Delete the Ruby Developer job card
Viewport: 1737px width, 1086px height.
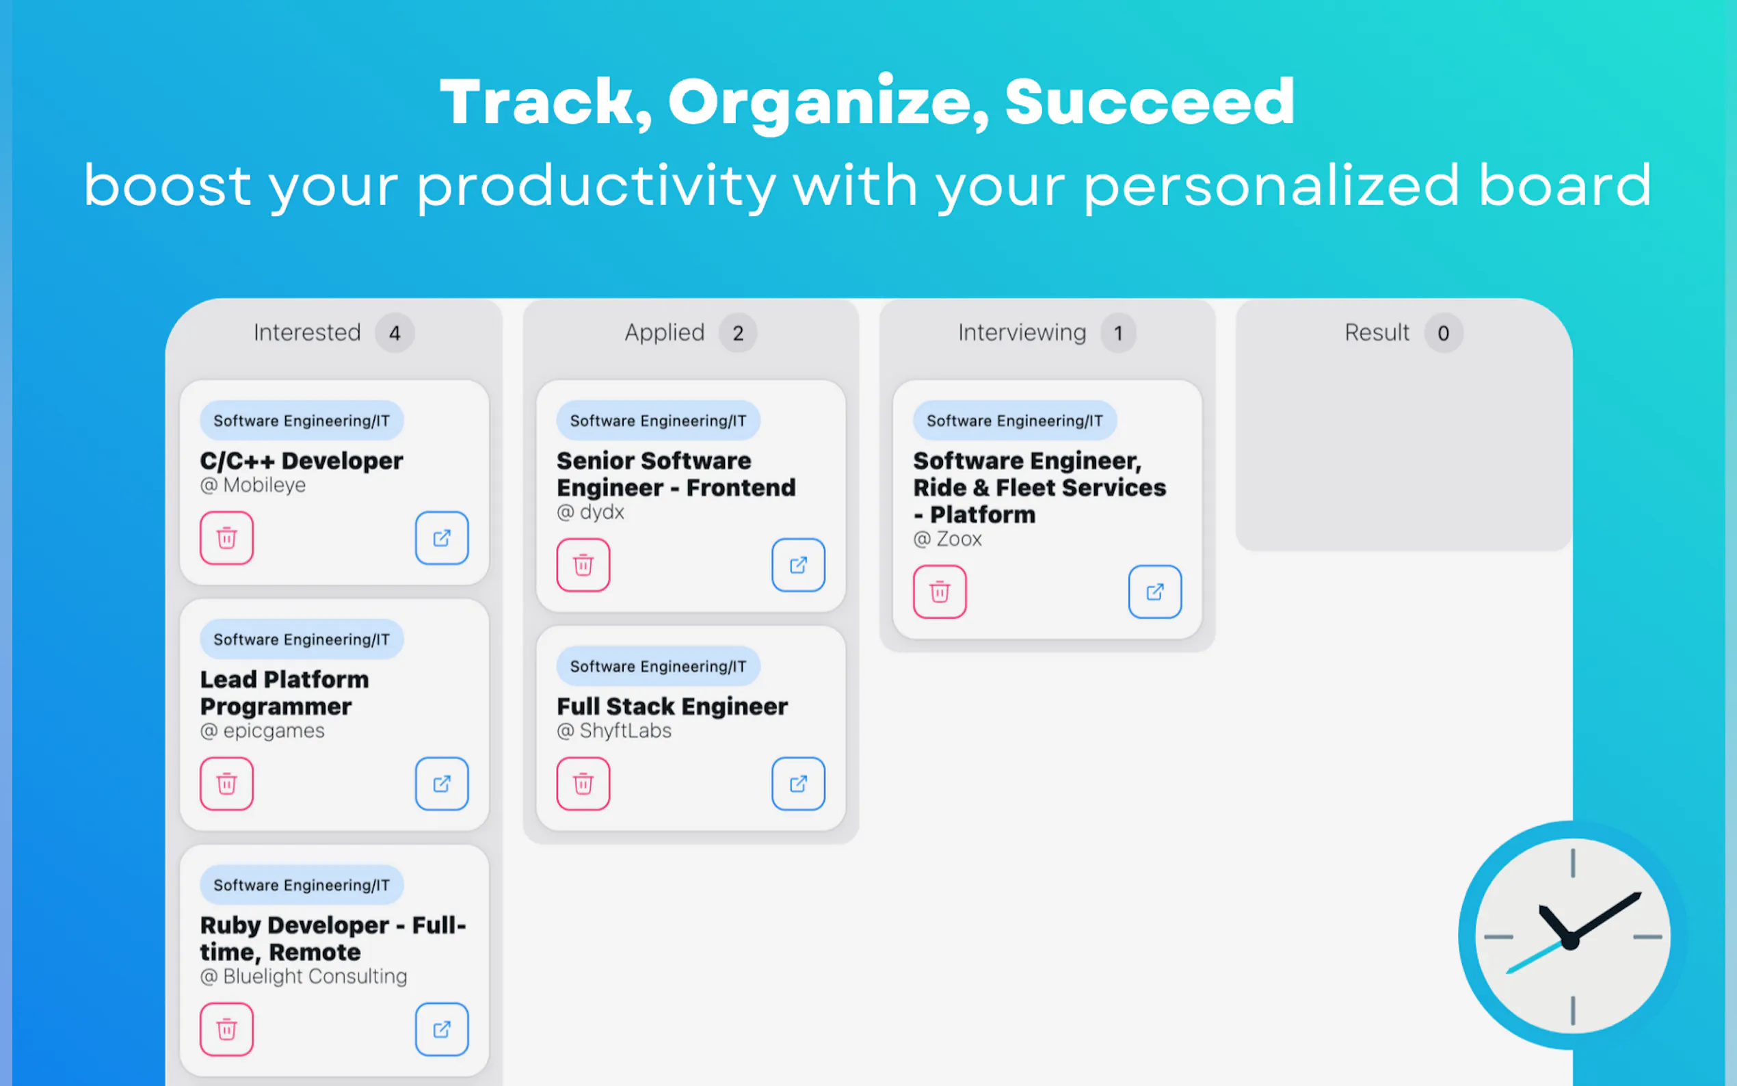(x=226, y=1029)
